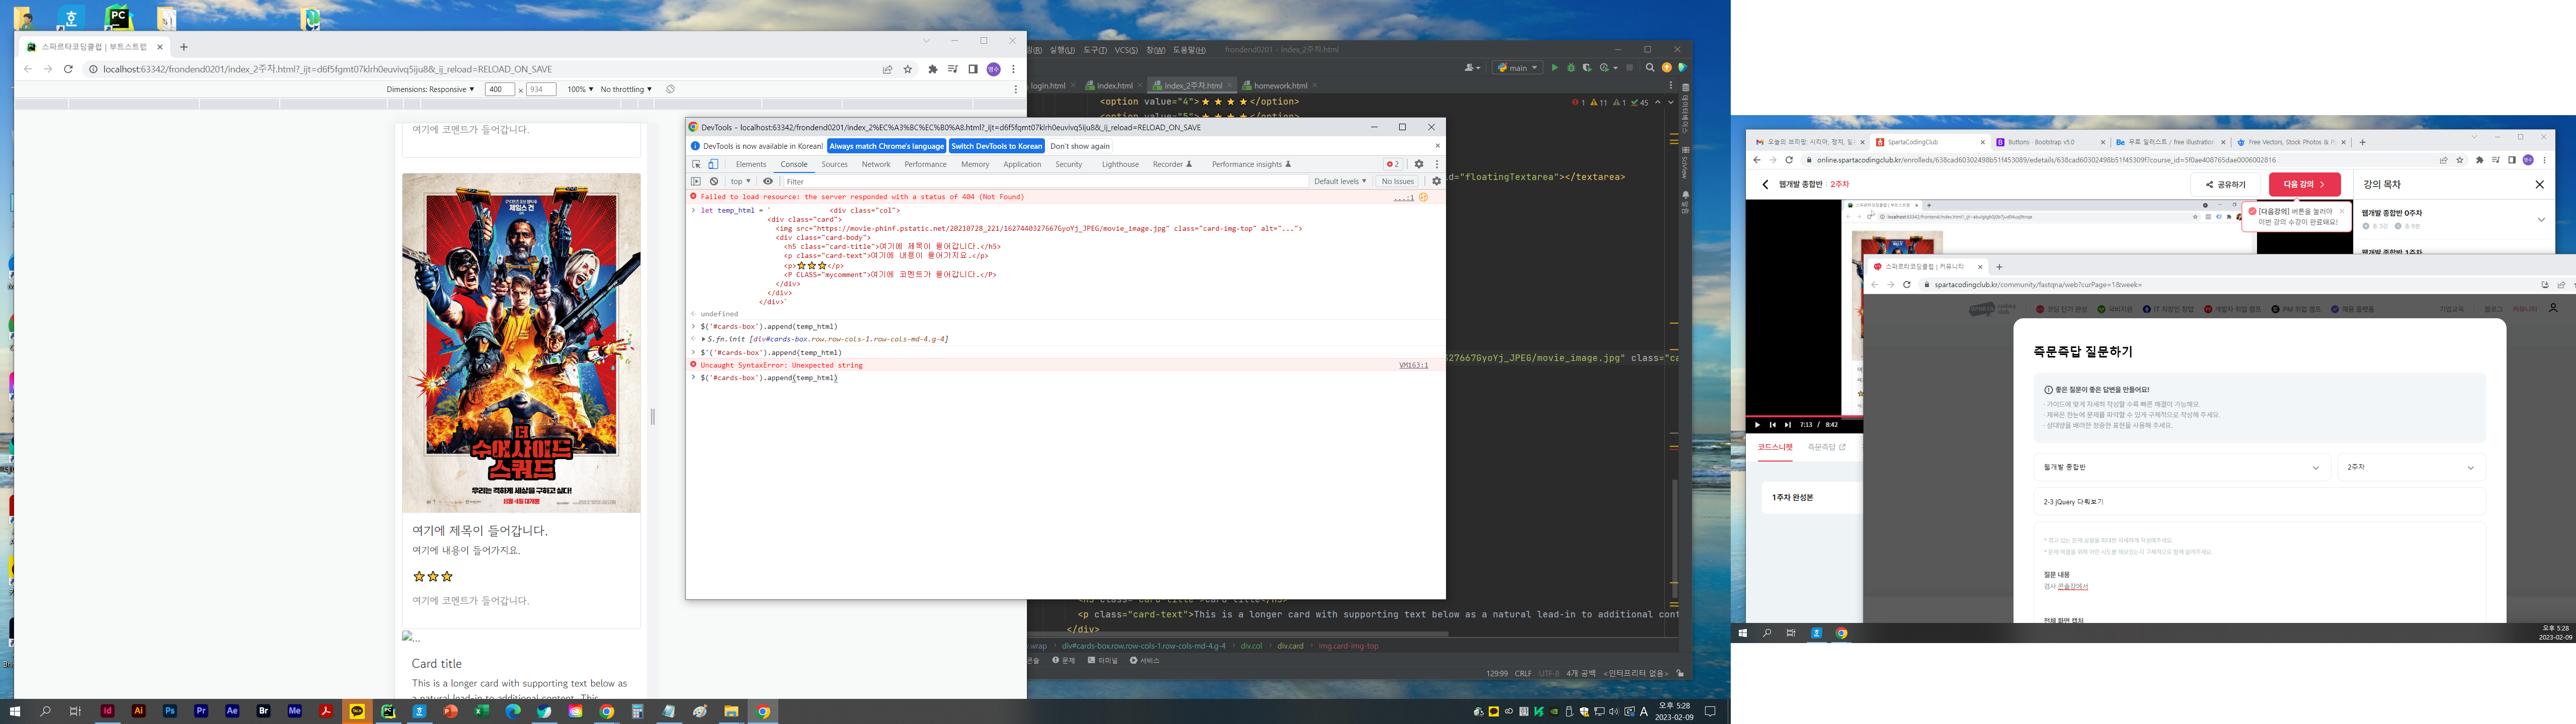This screenshot has height=724, width=2576.
Task: Run the project with the green play icon in PyCharm
Action: [1554, 68]
